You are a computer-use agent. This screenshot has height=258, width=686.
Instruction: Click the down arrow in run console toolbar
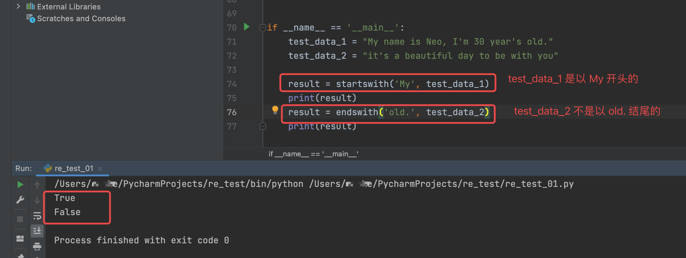click(x=37, y=200)
